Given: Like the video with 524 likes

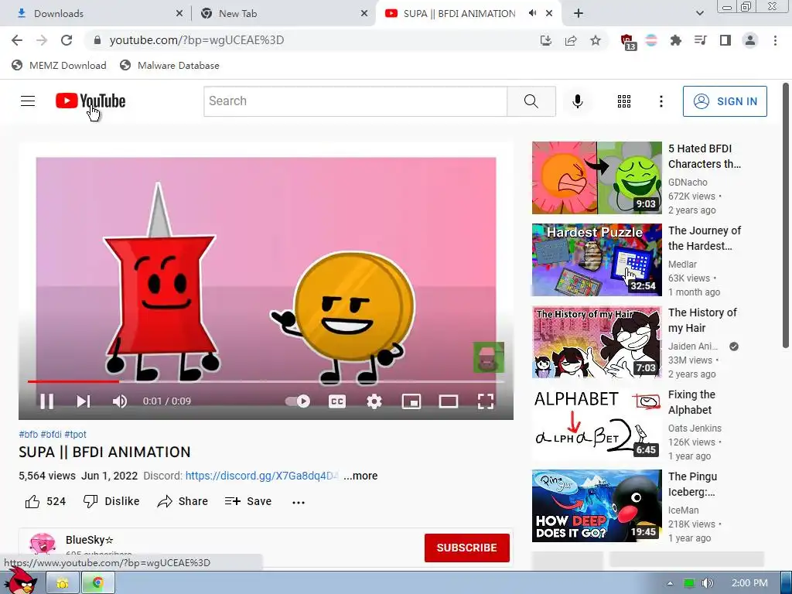Looking at the screenshot, I should pos(45,501).
